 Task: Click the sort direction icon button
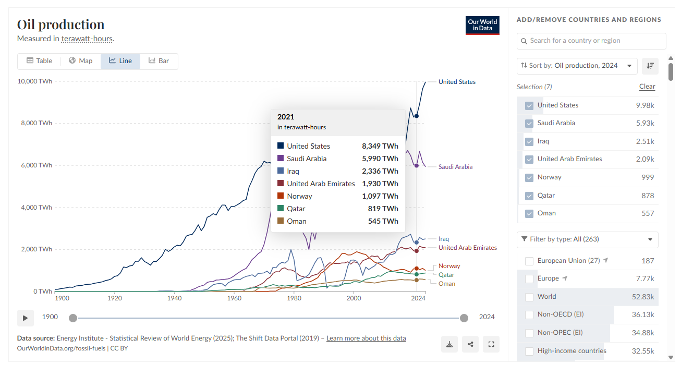pyautogui.click(x=650, y=66)
